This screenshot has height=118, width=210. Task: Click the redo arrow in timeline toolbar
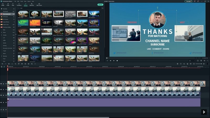click(x=6, y=64)
